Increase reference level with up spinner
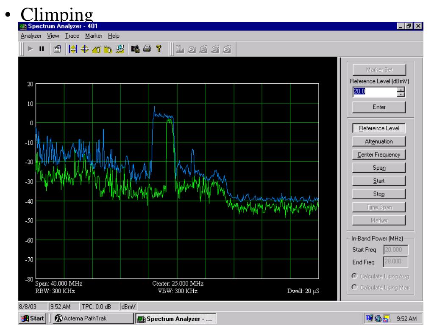 [x=401, y=89]
